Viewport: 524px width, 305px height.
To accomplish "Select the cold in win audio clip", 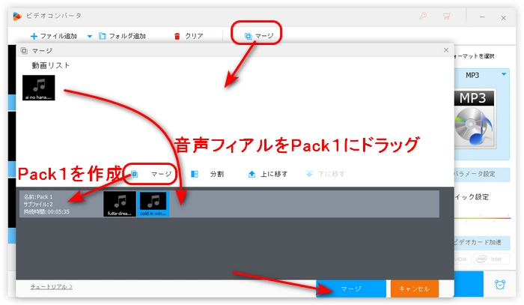I will (x=153, y=204).
